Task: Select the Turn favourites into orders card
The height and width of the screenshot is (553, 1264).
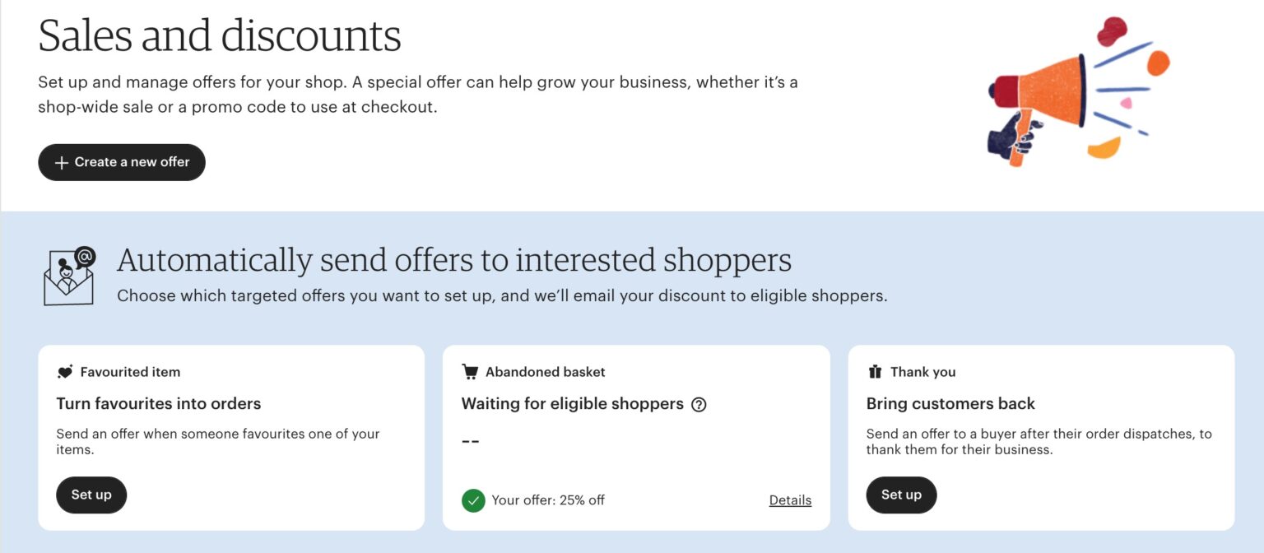Action: 230,436
